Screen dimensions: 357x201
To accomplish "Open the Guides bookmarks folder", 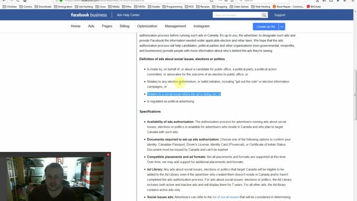I will click(x=154, y=7).
